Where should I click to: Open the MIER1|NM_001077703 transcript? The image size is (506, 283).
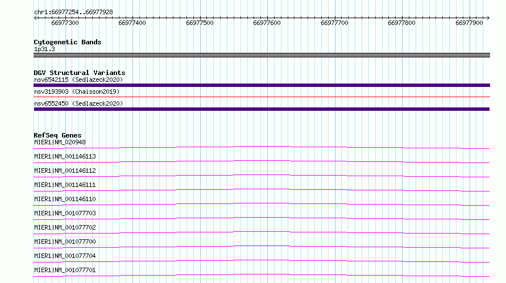pos(65,213)
